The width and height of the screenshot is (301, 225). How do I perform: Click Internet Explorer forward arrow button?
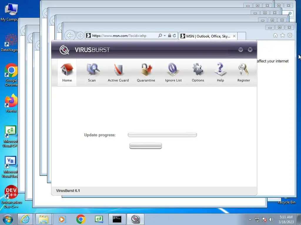point(80,35)
